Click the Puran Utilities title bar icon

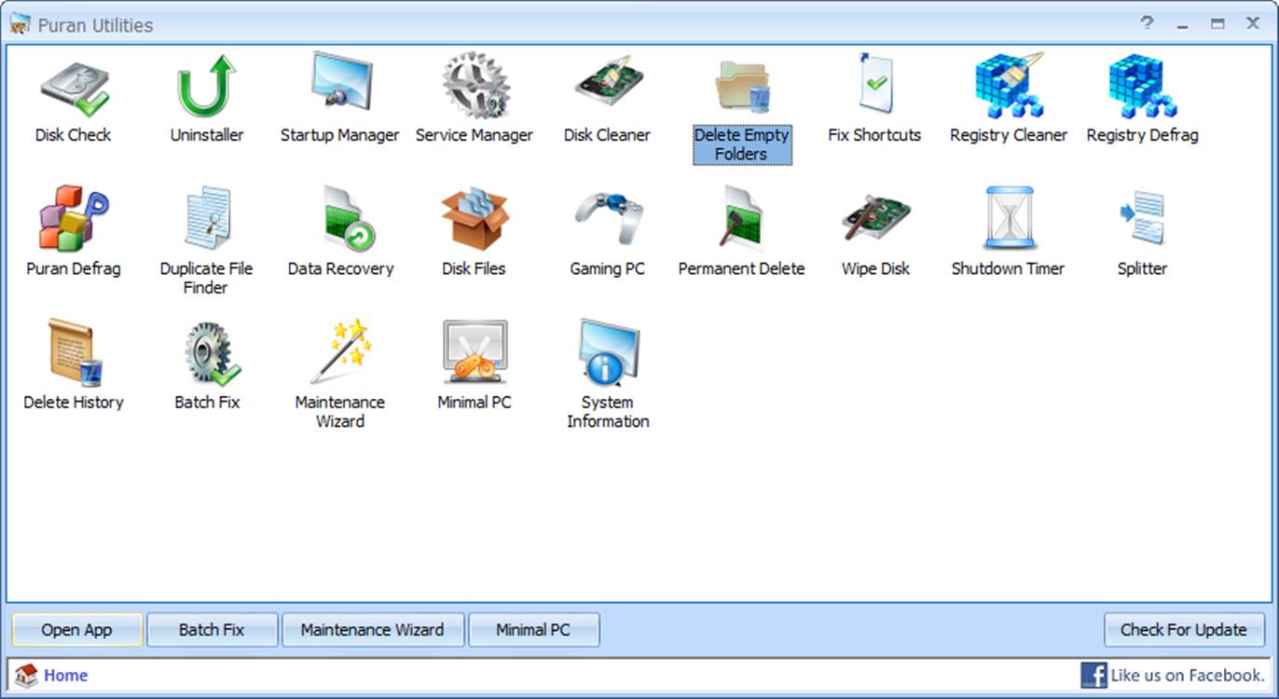[20, 24]
